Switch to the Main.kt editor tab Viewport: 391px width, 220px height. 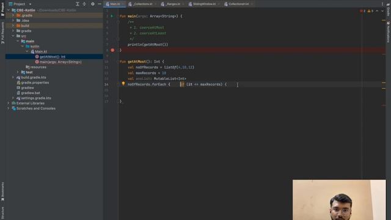[115, 4]
